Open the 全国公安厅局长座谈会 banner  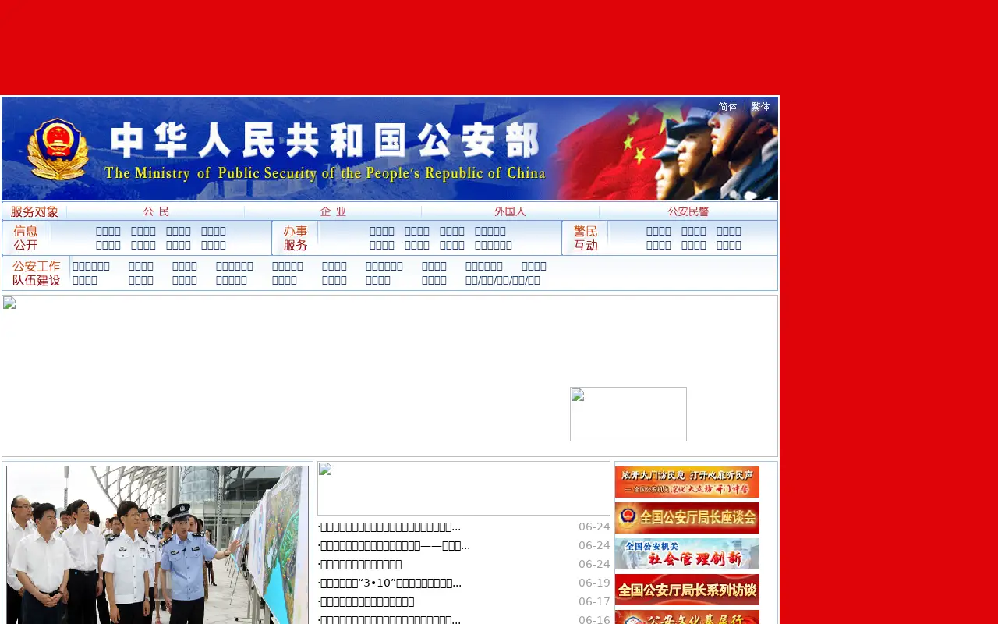[x=687, y=518]
